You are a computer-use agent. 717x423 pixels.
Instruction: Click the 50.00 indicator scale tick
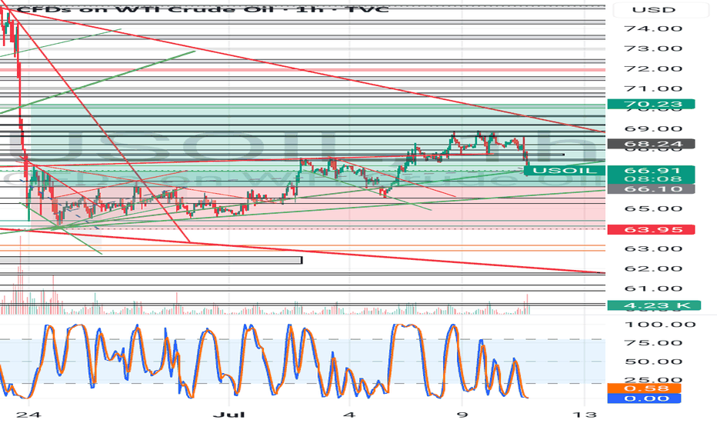point(654,361)
